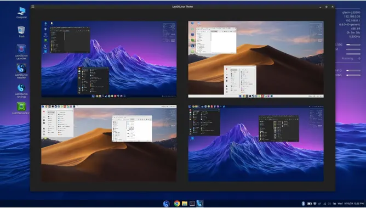366x208 pixels.
Task: Click the battery indicator in the system tray
Action: tap(309, 204)
